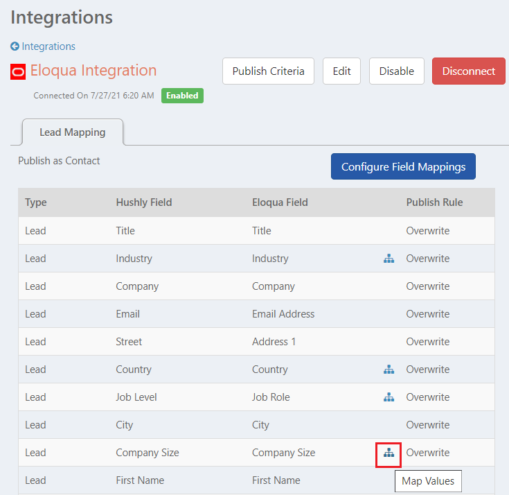This screenshot has height=495, width=509.
Task: Click the Map Values tooltip
Action: tap(428, 481)
